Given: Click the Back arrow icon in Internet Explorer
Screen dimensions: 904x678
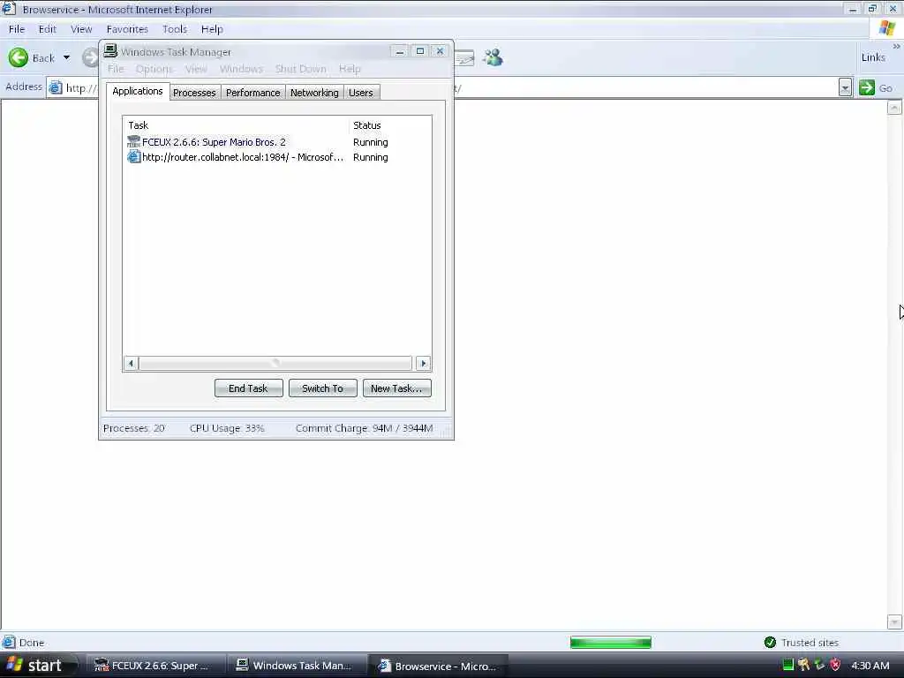Looking at the screenshot, I should coord(19,57).
